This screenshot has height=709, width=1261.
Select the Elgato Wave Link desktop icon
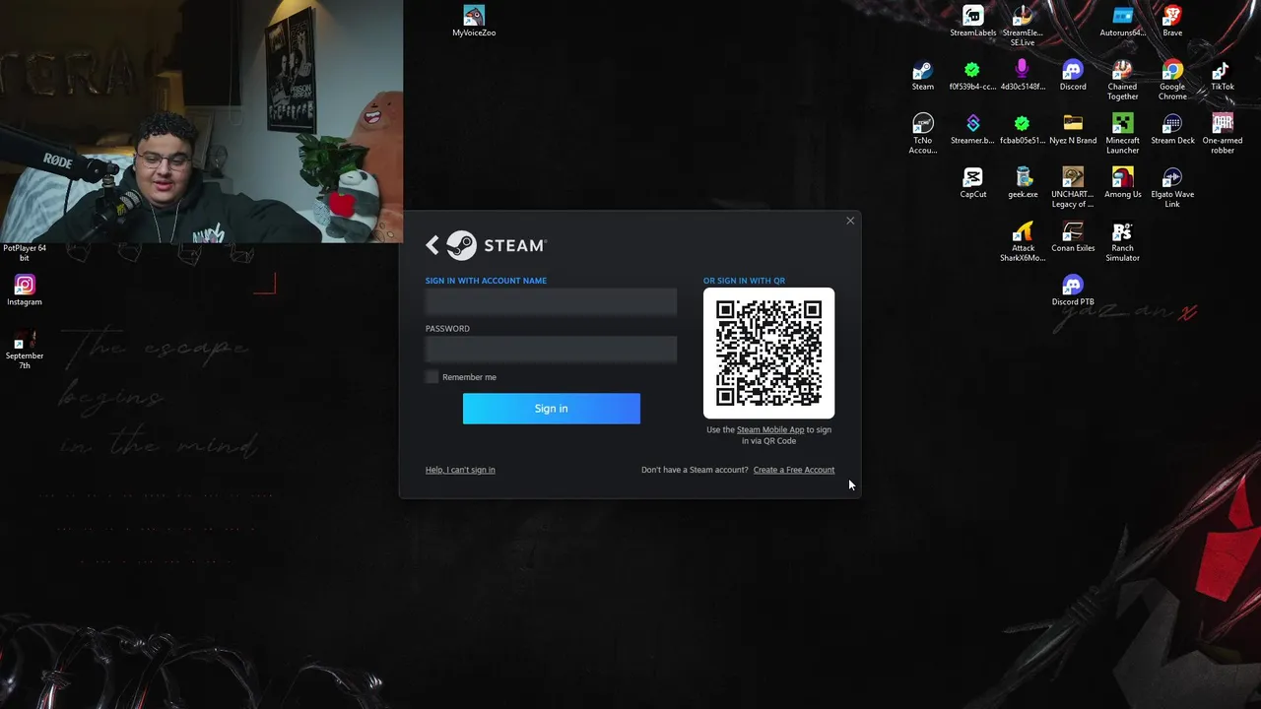tap(1172, 188)
